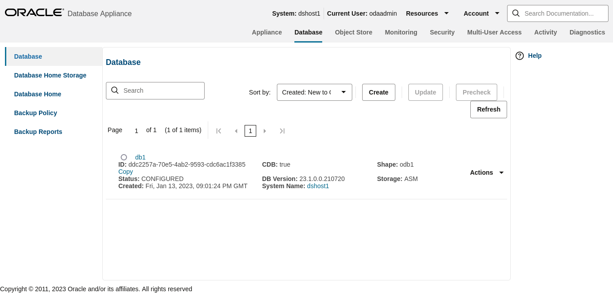Open the Security tab
Image resolution: width=613 pixels, height=293 pixels.
[x=442, y=32]
